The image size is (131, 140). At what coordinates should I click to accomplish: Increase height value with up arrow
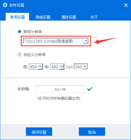(62, 65)
